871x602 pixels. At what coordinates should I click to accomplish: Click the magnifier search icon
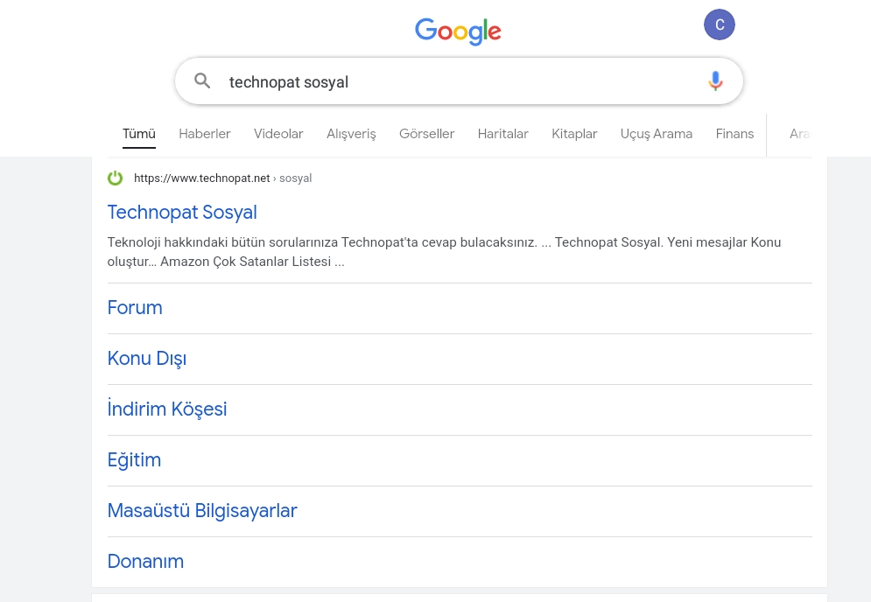tap(202, 81)
